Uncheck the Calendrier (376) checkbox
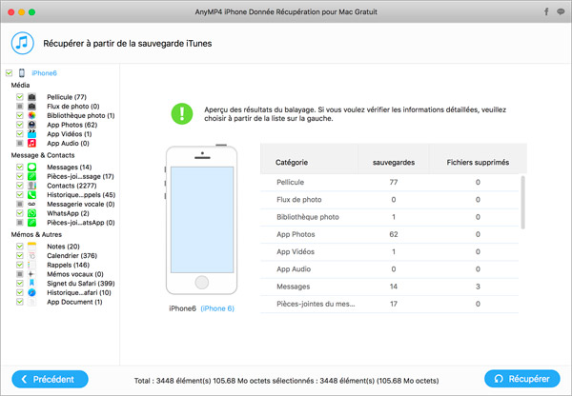572x396 pixels. [x=20, y=255]
